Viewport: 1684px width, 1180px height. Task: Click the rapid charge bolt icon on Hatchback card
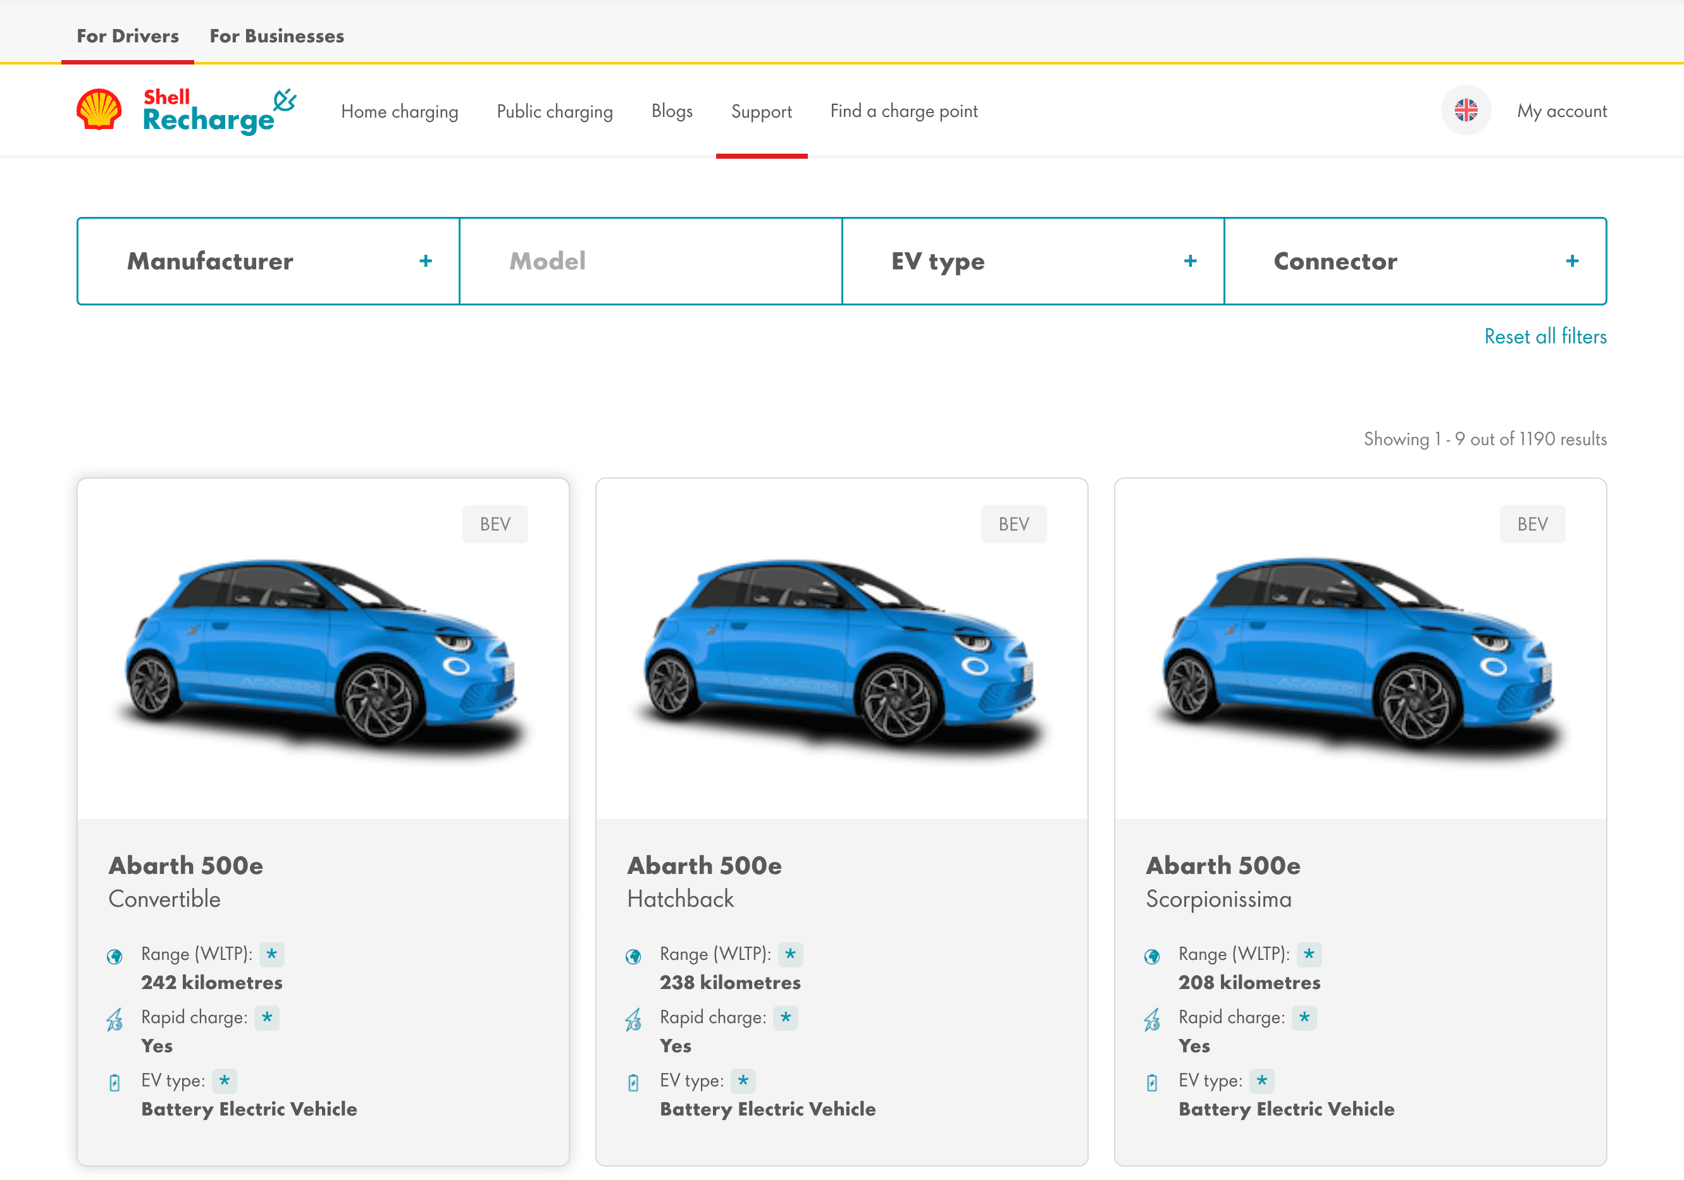pyautogui.click(x=633, y=1019)
